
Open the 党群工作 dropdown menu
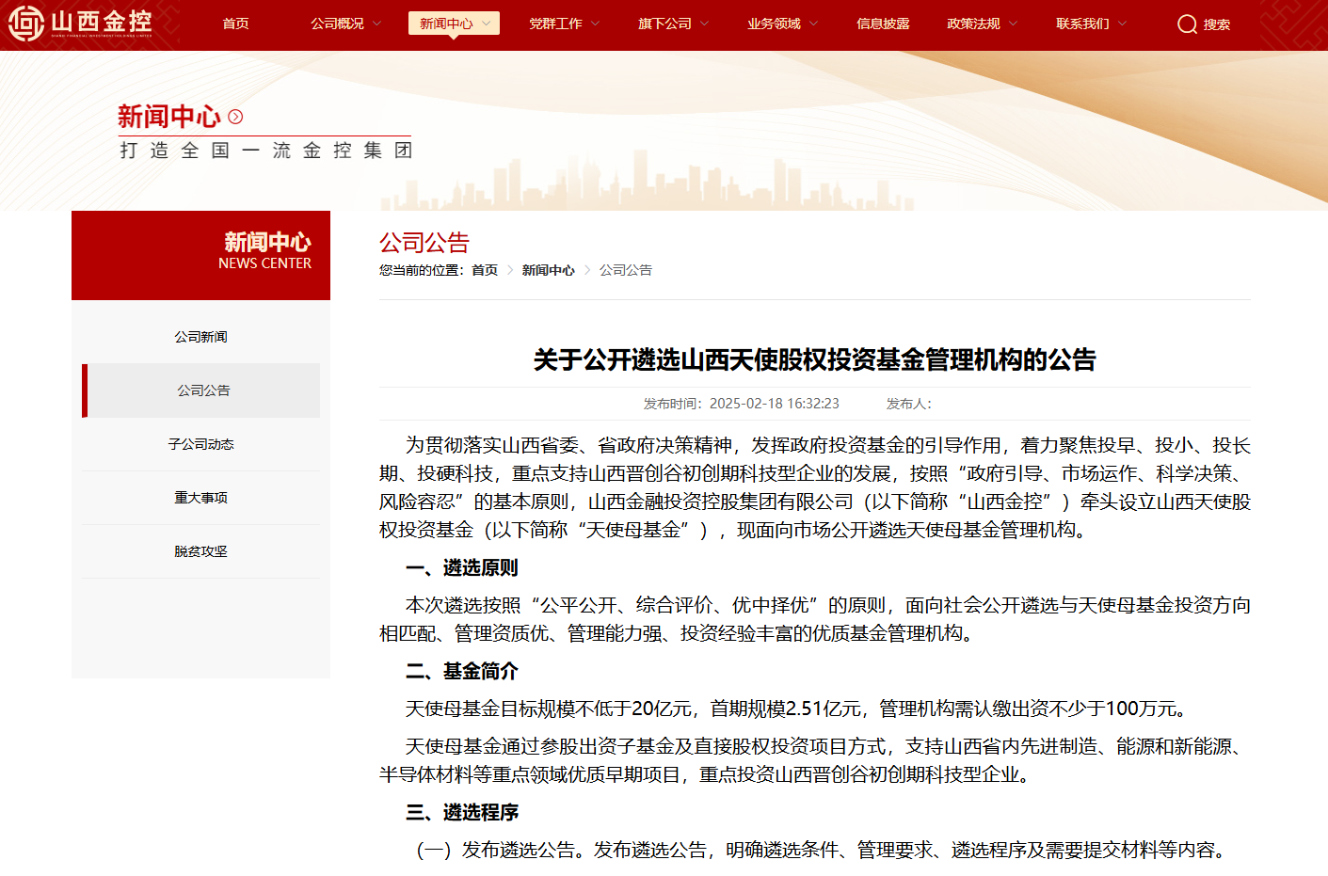pos(564,24)
